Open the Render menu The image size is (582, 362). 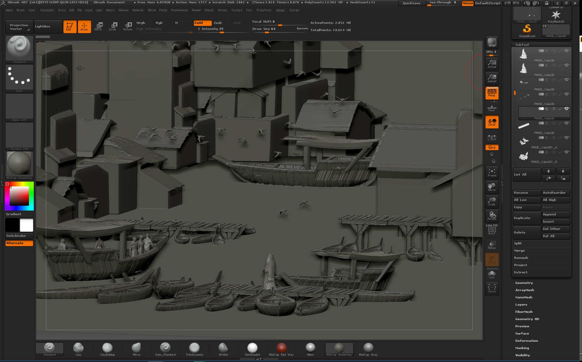[196, 10]
